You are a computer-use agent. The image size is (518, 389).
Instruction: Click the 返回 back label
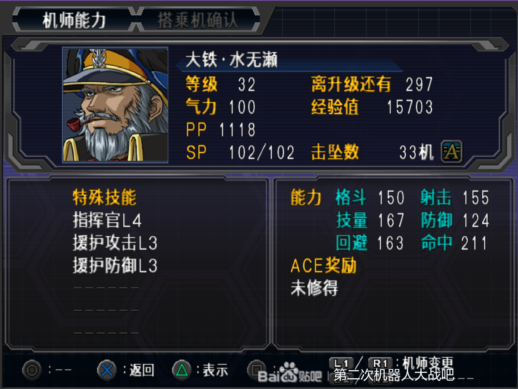[142, 370]
